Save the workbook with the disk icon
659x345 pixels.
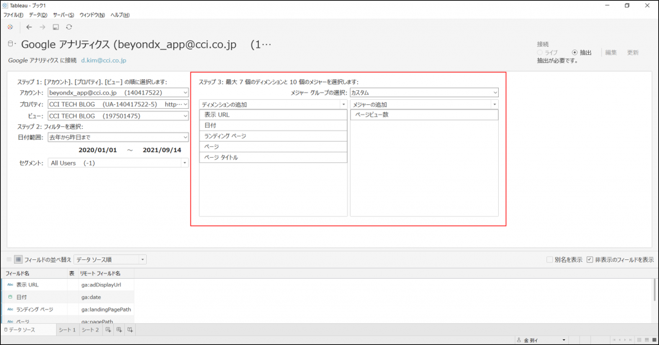(x=55, y=27)
